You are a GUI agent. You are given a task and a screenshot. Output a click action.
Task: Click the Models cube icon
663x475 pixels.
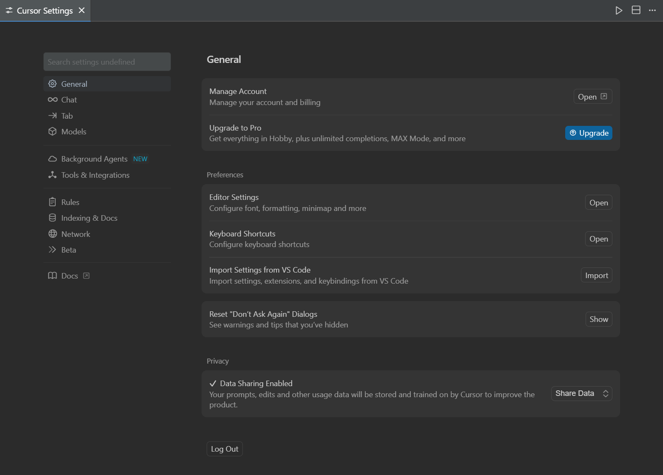pos(52,132)
